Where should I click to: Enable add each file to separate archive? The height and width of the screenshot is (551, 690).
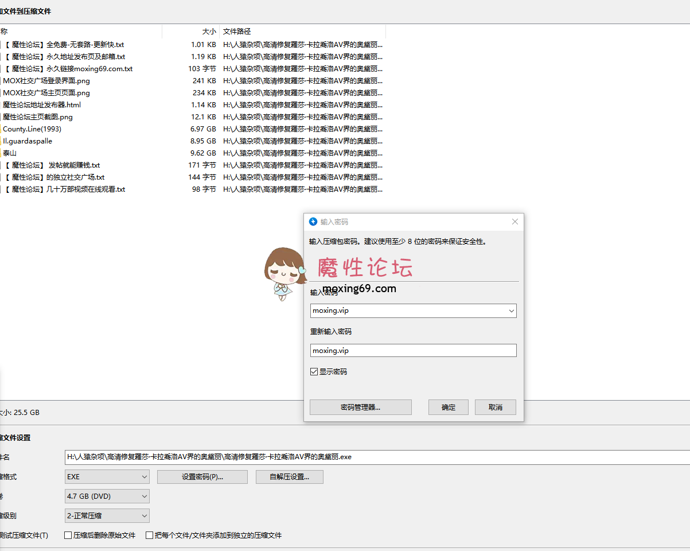[x=150, y=536]
